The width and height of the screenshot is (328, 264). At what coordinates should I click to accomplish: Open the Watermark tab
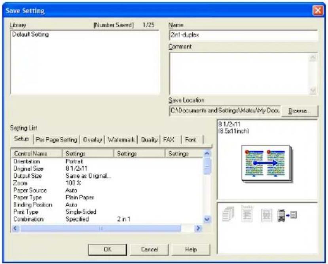pyautogui.click(x=121, y=140)
